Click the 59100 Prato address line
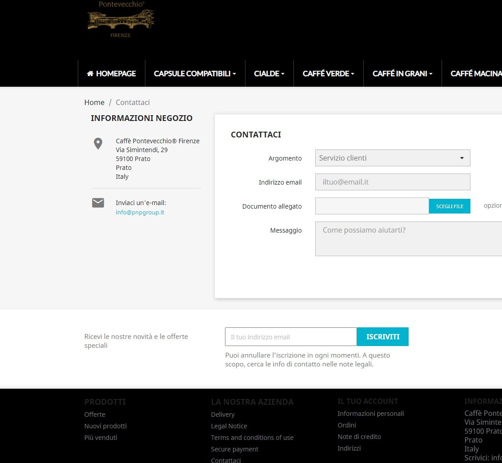 click(133, 159)
